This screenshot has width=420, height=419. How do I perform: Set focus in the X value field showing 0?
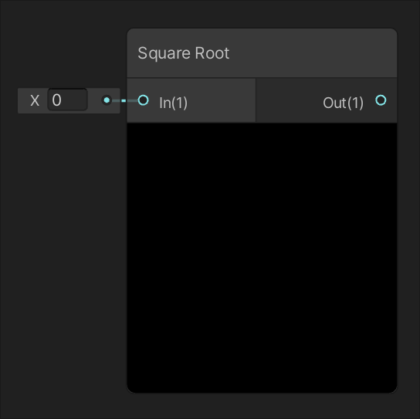(x=67, y=100)
